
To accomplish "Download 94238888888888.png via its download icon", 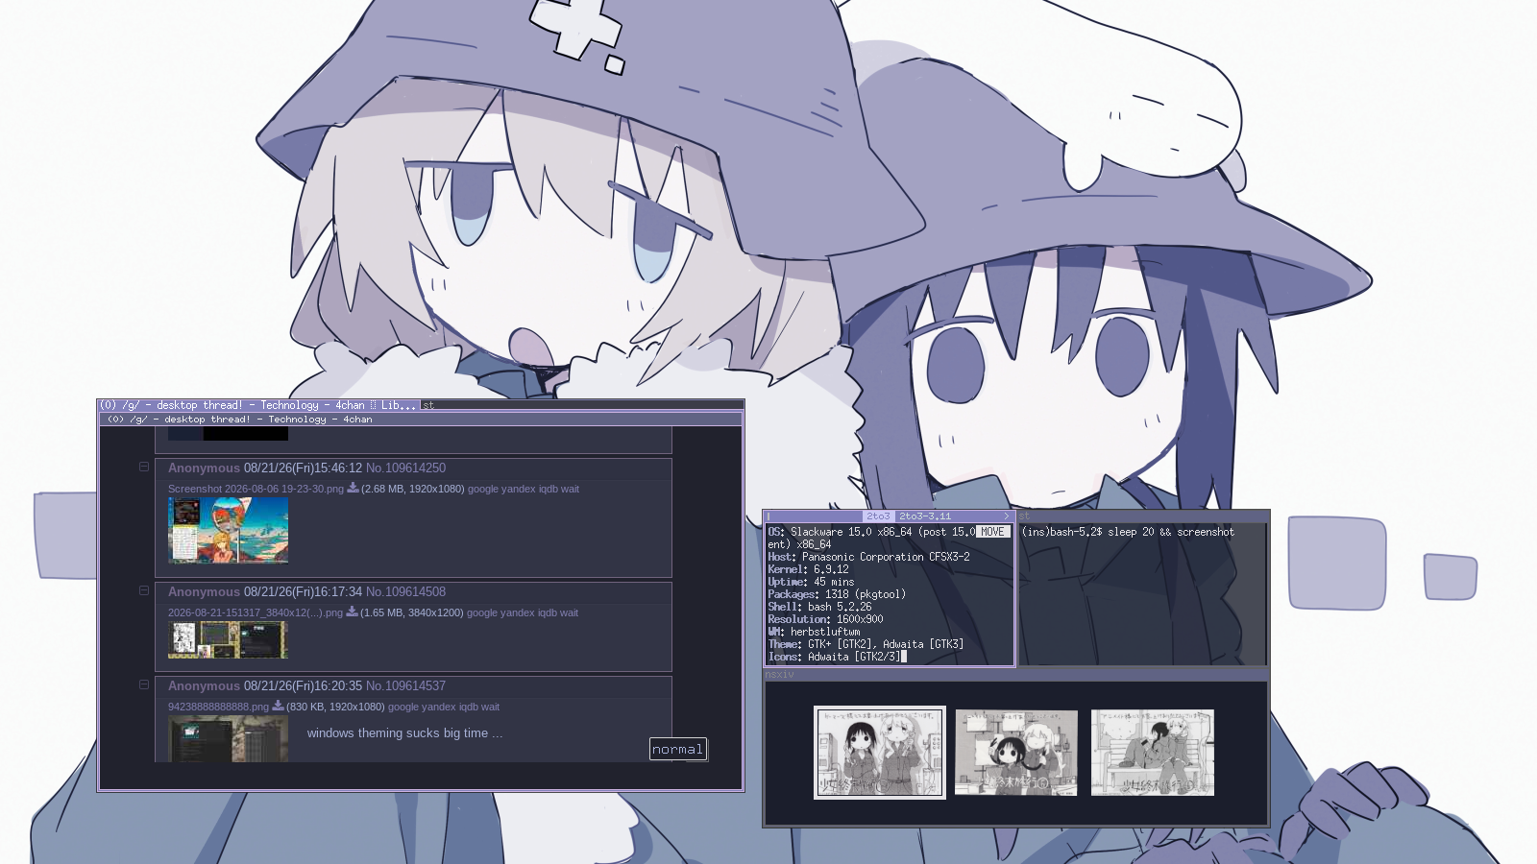I will click(x=278, y=706).
